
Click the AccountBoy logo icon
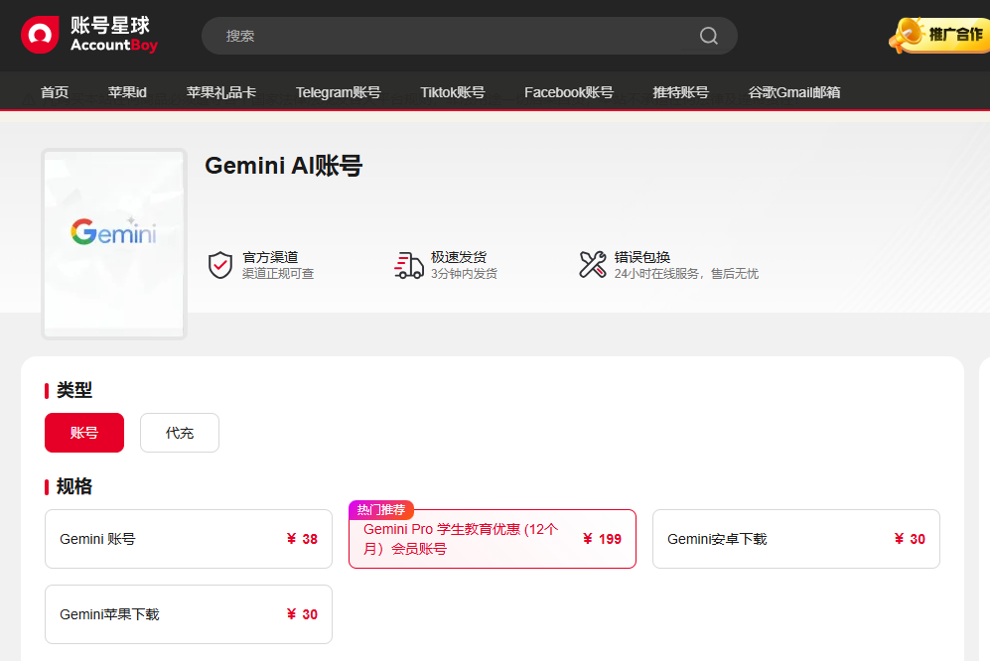point(40,35)
